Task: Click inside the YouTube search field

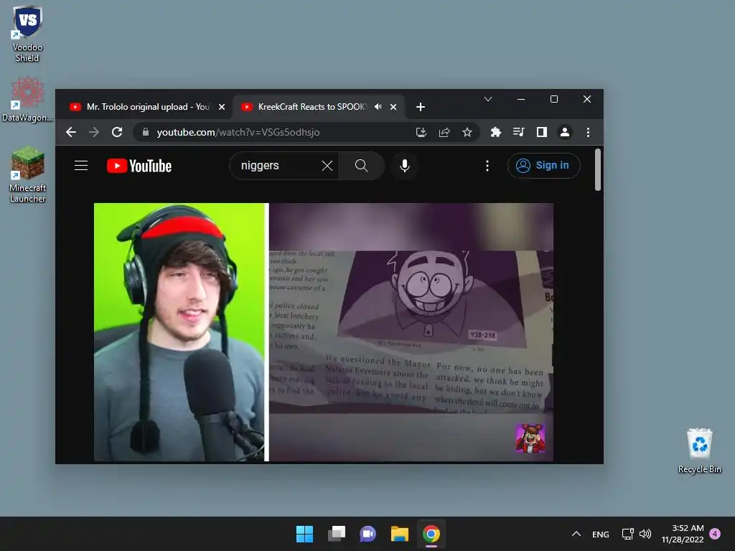Action: tap(278, 166)
